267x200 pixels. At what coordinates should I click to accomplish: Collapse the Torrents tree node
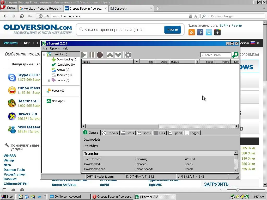(x=44, y=54)
